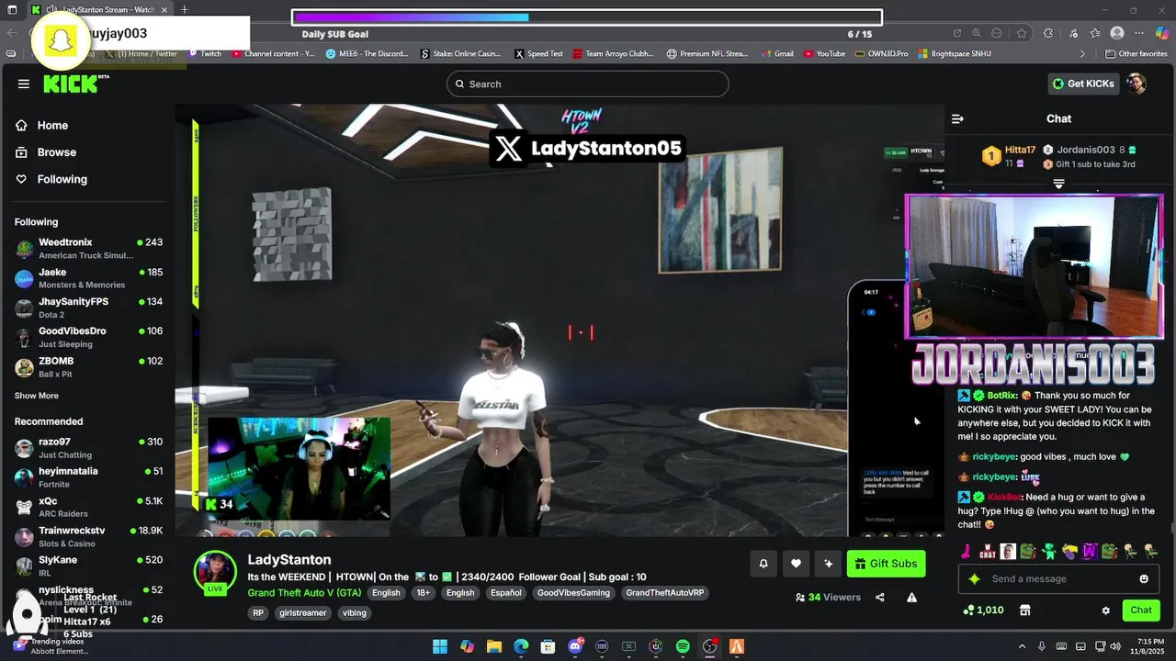Open heyimnatalia recommended channel
1176x661 pixels.
(88, 477)
